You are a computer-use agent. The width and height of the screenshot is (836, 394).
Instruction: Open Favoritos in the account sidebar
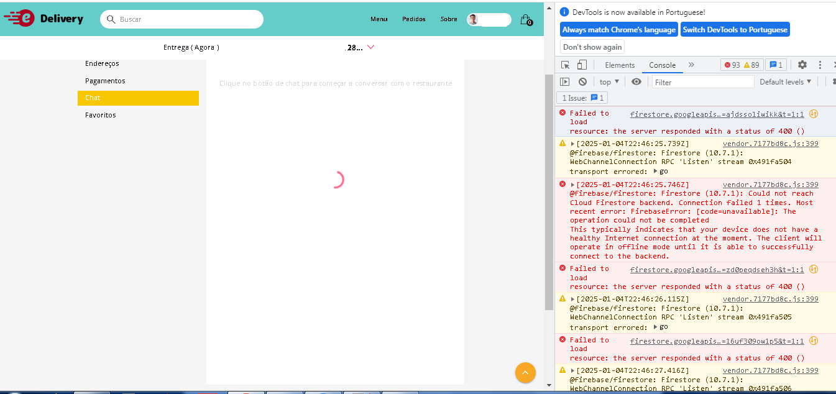point(101,115)
